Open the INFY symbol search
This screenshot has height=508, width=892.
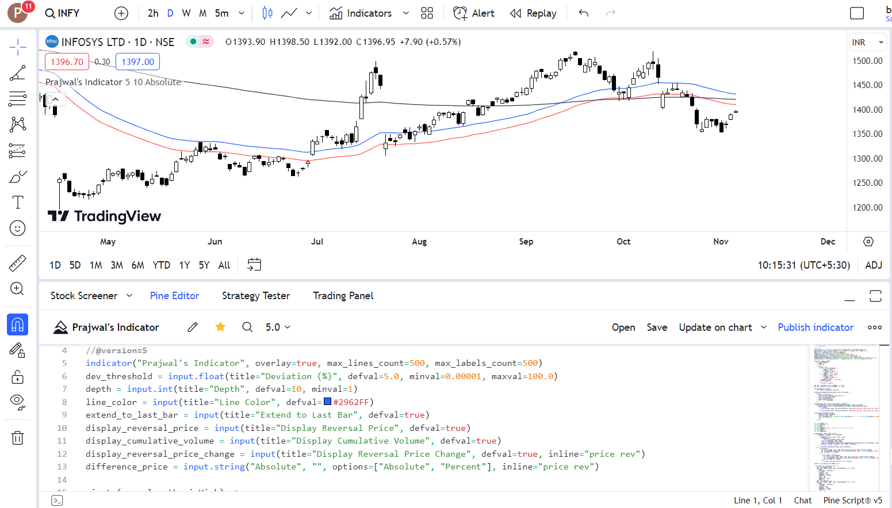pyautogui.click(x=63, y=13)
